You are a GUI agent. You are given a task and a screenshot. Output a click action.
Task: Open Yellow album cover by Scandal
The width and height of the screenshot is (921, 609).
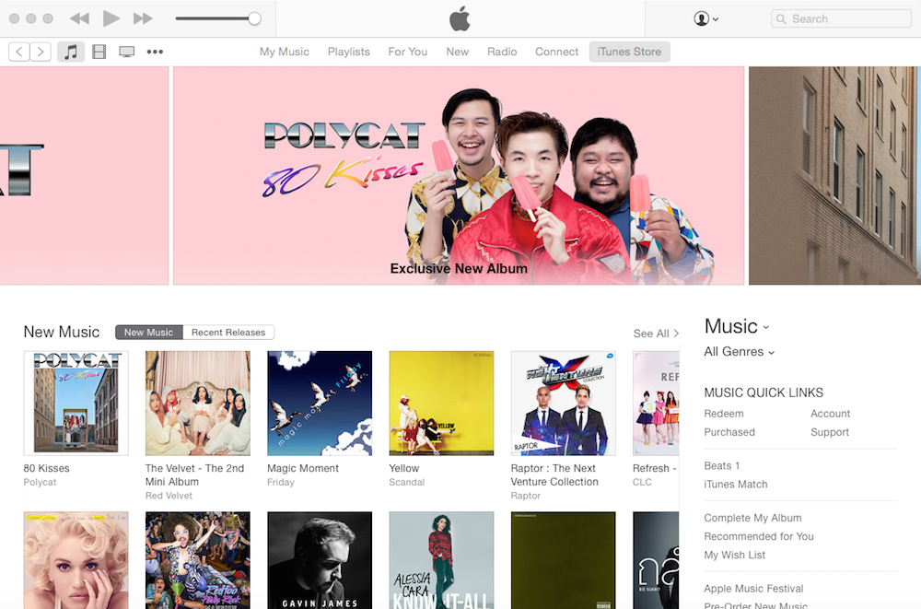(441, 404)
